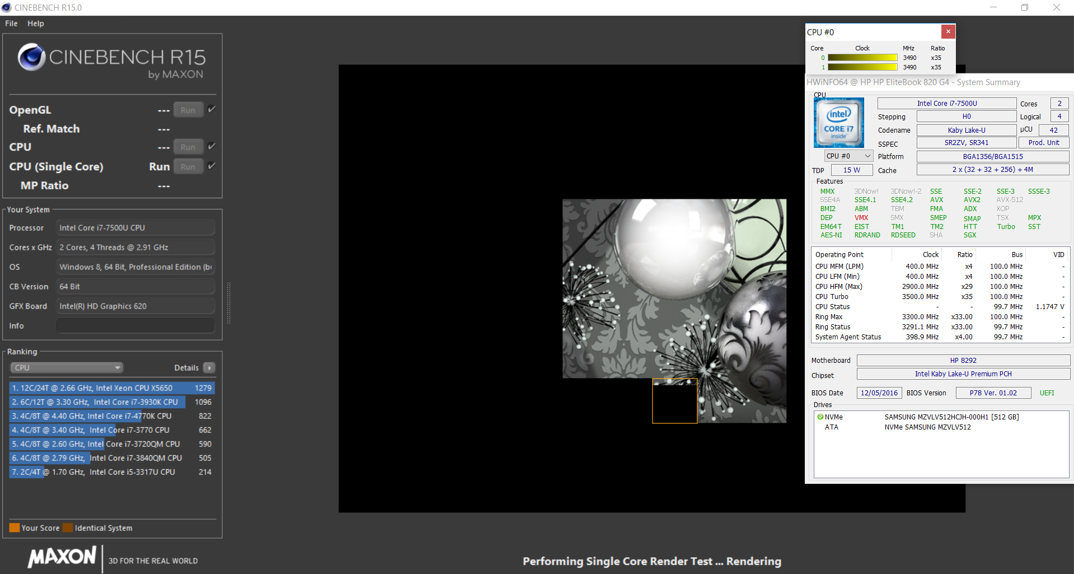Click the cache 2 x (32 + 32 + 256) + 4M field

(x=993, y=170)
